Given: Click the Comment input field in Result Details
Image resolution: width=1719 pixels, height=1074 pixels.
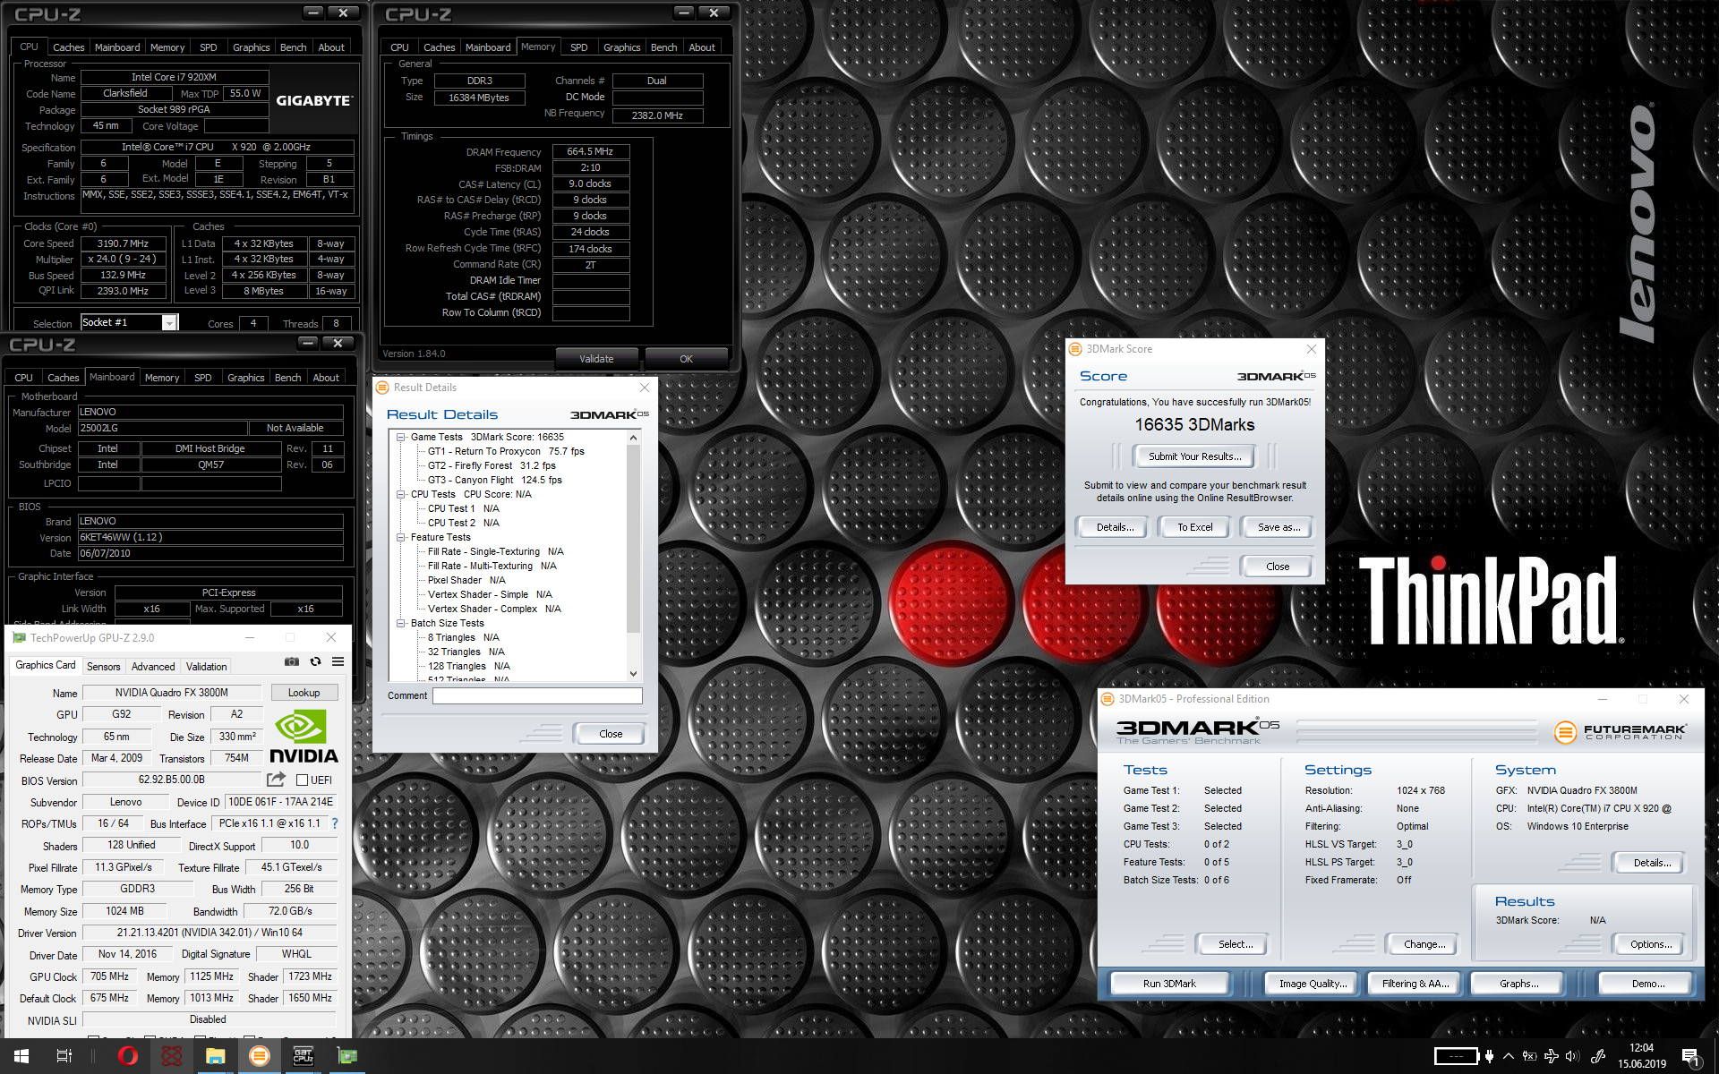Looking at the screenshot, I should tap(537, 695).
